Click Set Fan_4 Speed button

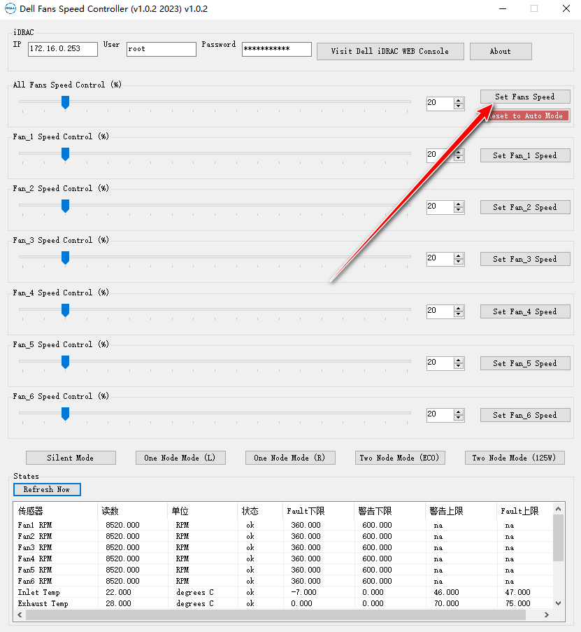click(525, 311)
